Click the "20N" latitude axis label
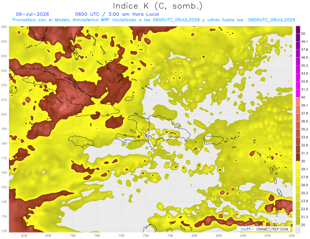Screen dimensions: 310x239 [4, 114]
